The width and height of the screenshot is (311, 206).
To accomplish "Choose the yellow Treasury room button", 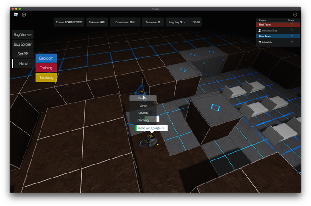I will click(46, 77).
